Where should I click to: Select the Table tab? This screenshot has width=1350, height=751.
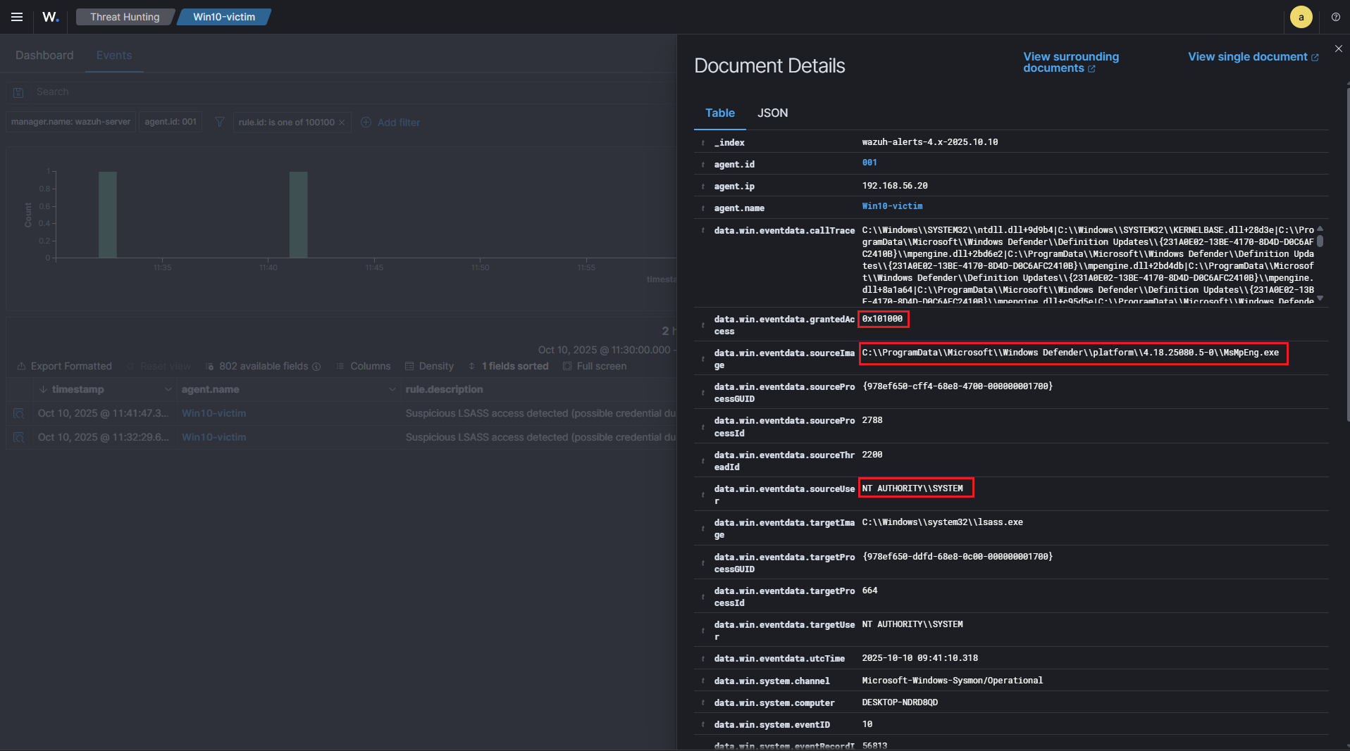[x=719, y=113]
